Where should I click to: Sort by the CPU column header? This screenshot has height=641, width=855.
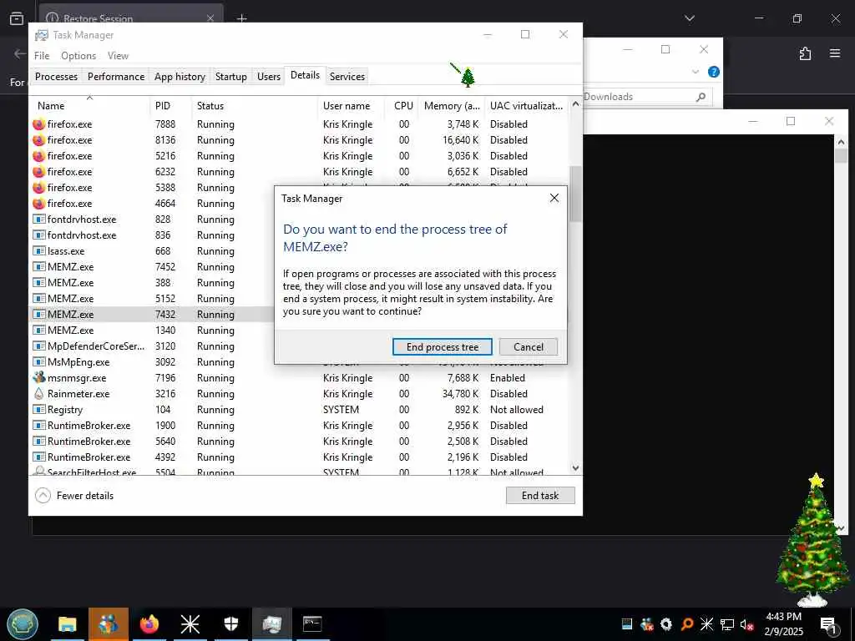coord(402,106)
